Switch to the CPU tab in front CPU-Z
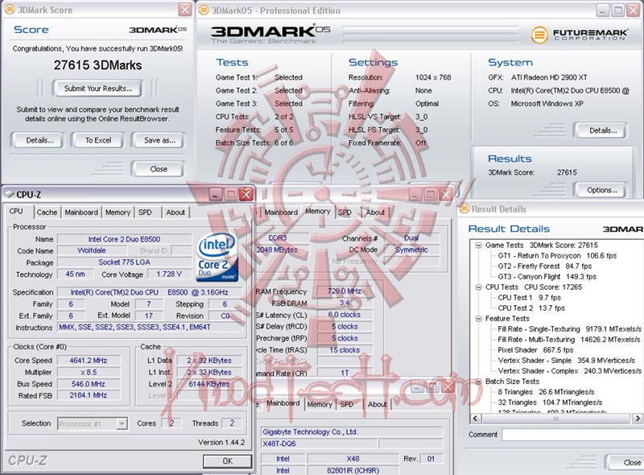 click(16, 211)
